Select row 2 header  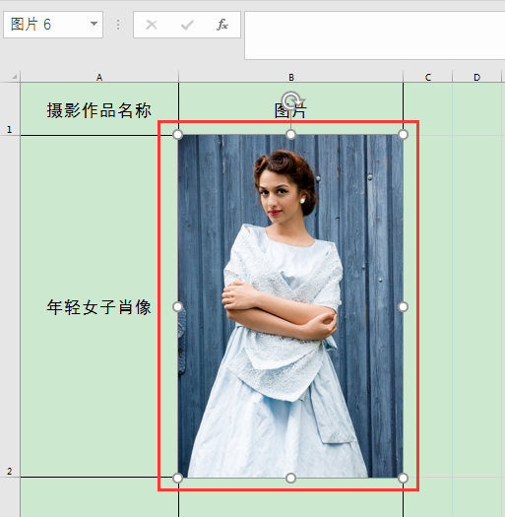[x=10, y=306]
